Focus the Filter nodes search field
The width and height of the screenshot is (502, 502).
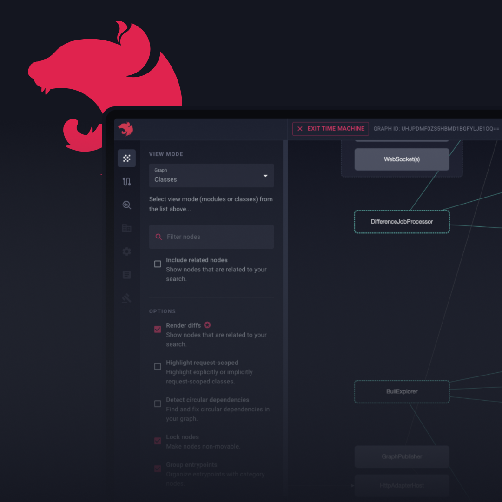[x=211, y=237]
